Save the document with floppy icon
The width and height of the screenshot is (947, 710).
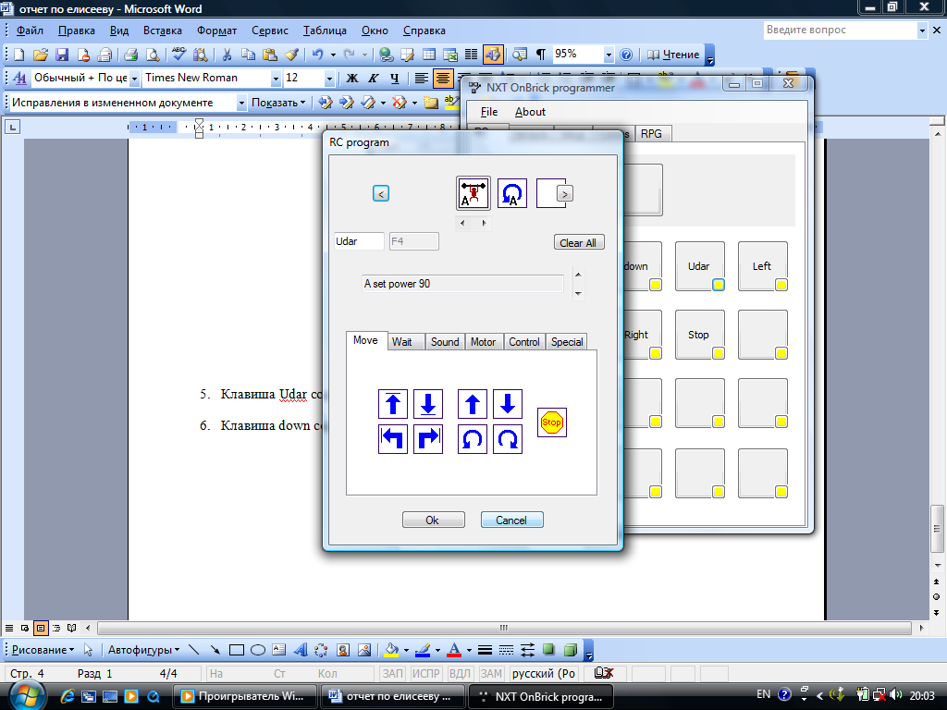pyautogui.click(x=62, y=55)
